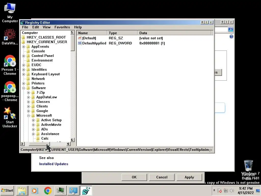Click the Apply button
The width and height of the screenshot is (261, 196).
pyautogui.click(x=189, y=177)
